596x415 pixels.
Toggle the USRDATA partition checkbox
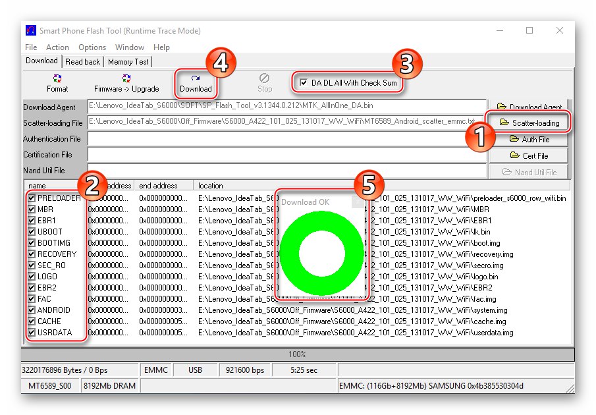pos(32,333)
